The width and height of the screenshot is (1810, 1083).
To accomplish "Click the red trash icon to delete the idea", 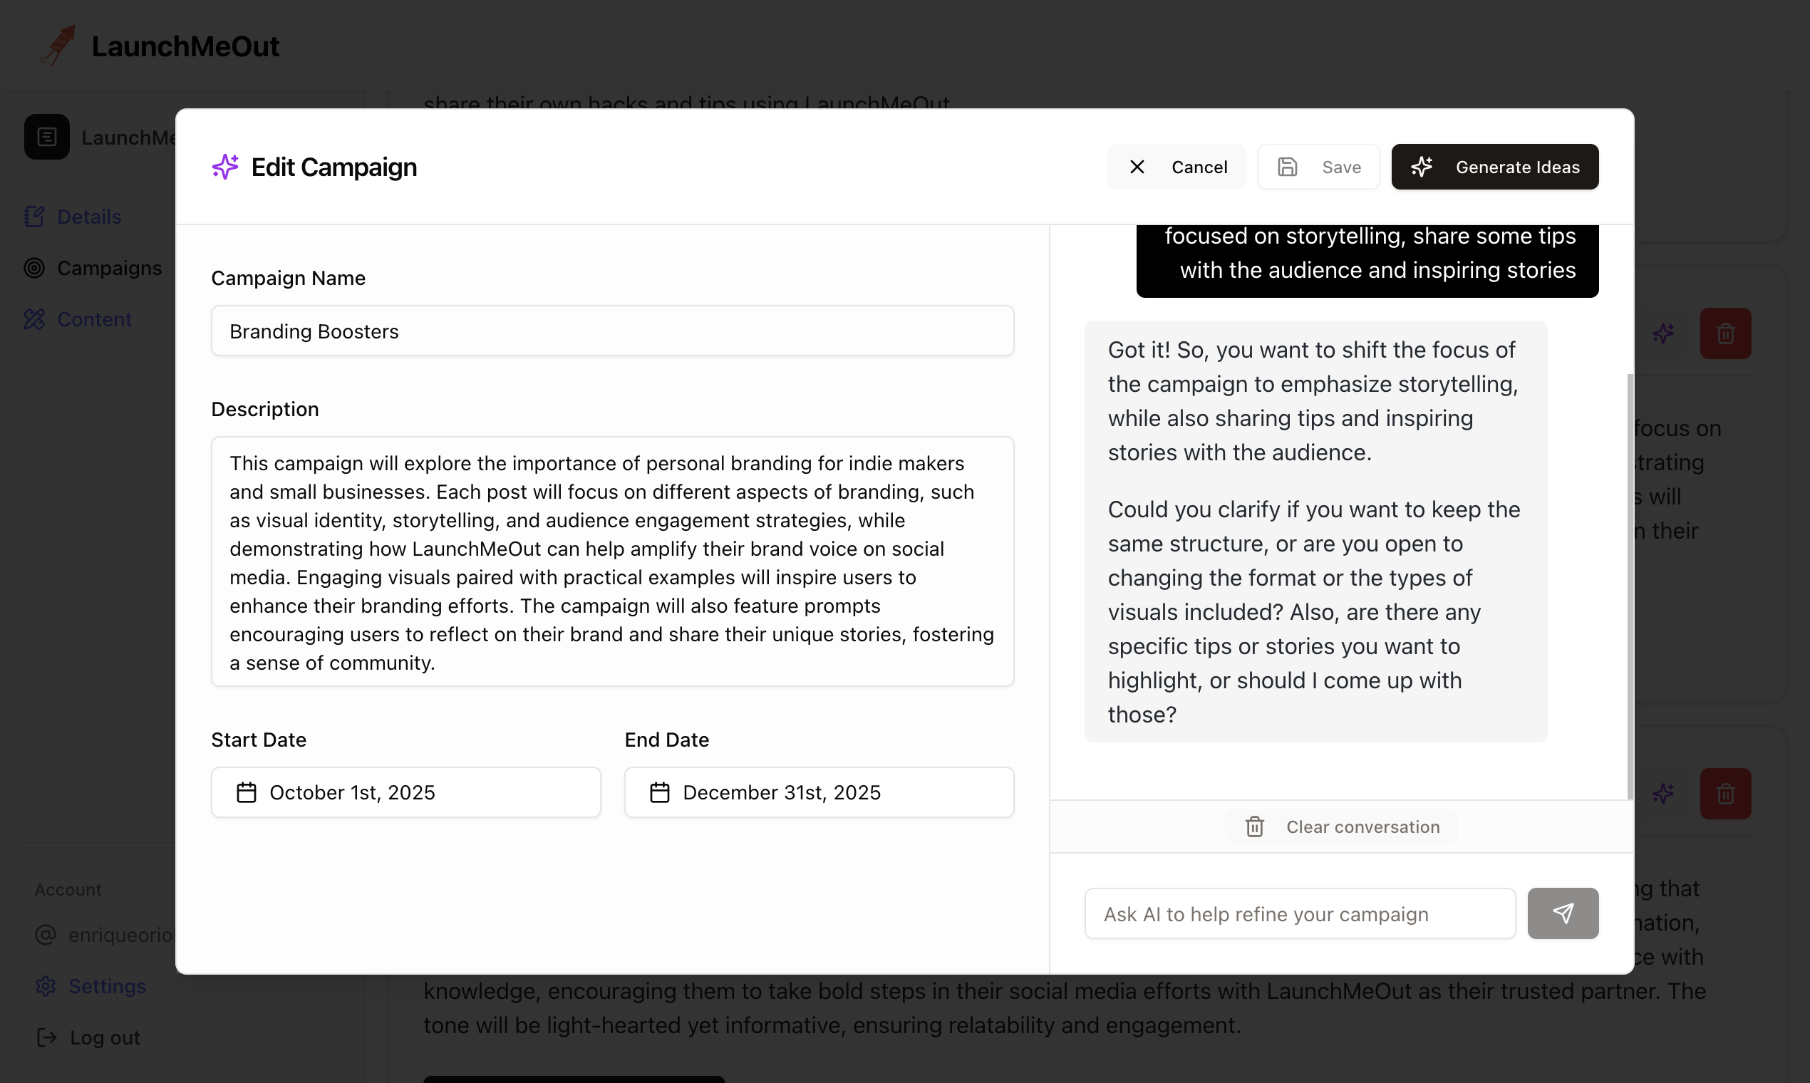I will click(1725, 333).
